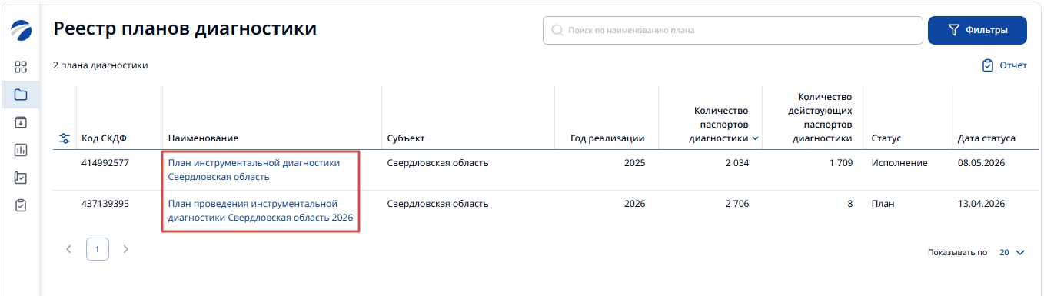Go to next page arrow

coord(126,249)
